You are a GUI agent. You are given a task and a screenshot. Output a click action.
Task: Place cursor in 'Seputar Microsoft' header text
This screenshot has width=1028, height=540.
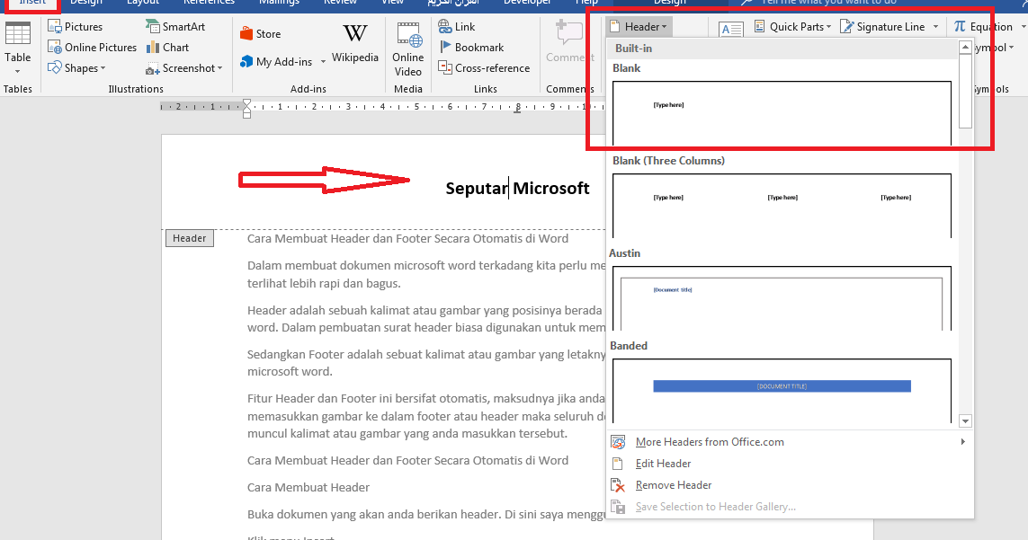[517, 188]
